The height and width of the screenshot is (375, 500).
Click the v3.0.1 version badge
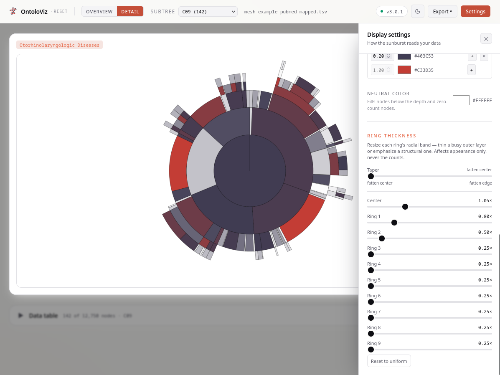391,11
